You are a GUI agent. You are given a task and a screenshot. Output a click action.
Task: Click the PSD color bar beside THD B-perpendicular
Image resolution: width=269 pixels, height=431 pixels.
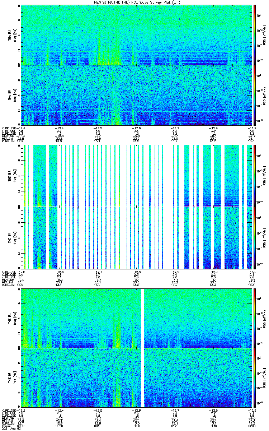click(255, 176)
